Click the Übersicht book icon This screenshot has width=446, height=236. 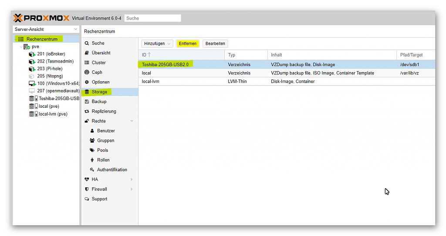click(87, 53)
